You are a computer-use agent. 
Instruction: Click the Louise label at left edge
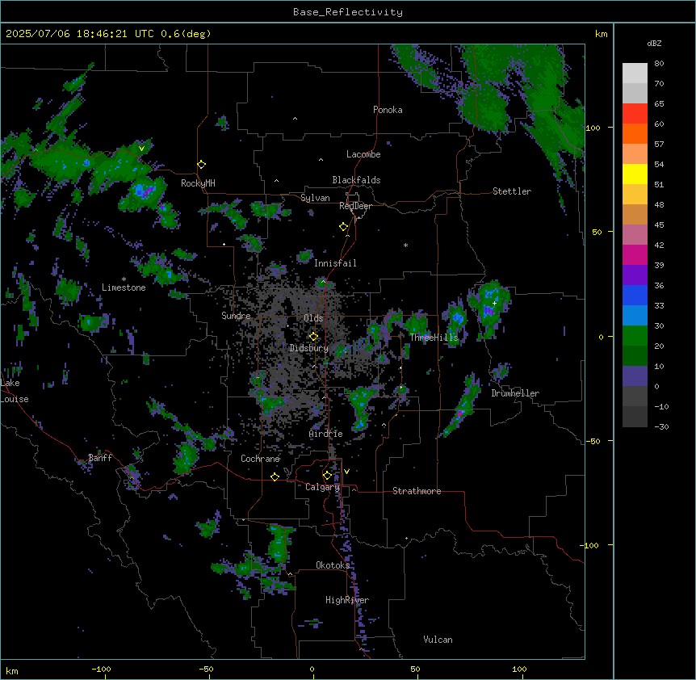15,399
